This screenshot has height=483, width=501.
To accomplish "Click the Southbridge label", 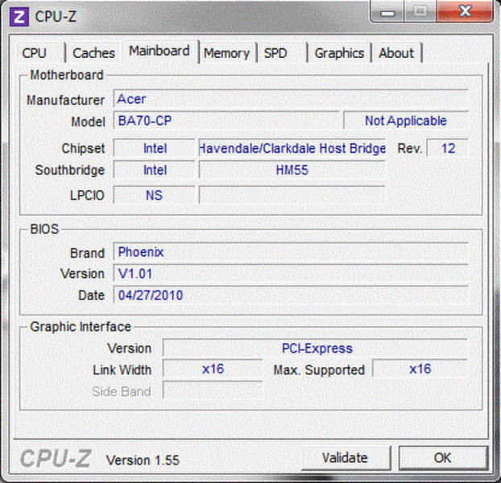I will [x=69, y=170].
